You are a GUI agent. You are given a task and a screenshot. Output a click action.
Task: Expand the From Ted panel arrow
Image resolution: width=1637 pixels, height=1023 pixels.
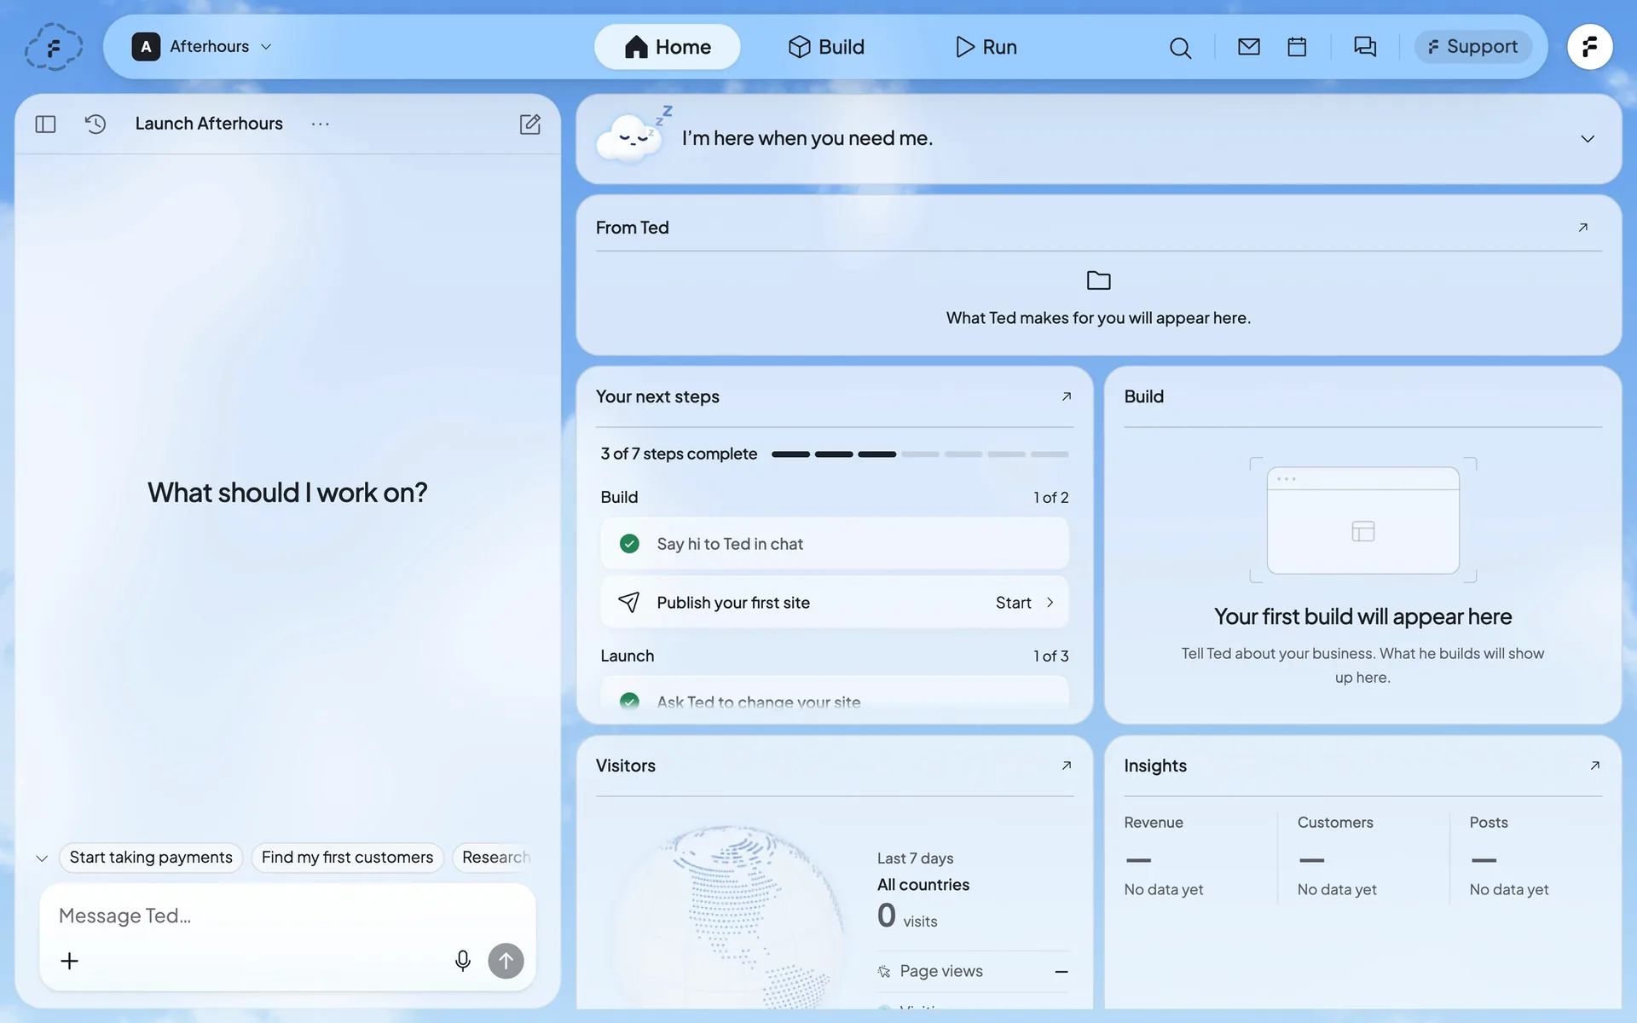(1583, 228)
